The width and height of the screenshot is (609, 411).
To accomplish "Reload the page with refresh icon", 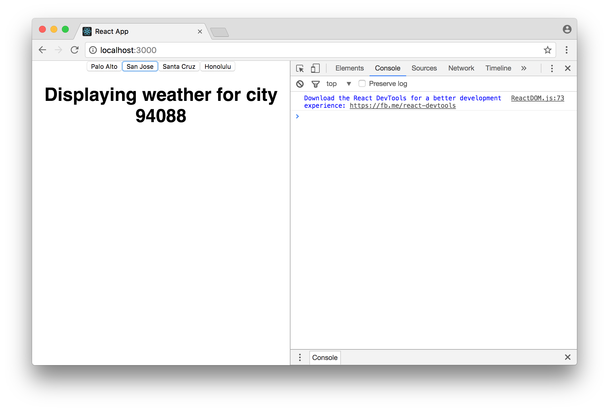I will (75, 50).
